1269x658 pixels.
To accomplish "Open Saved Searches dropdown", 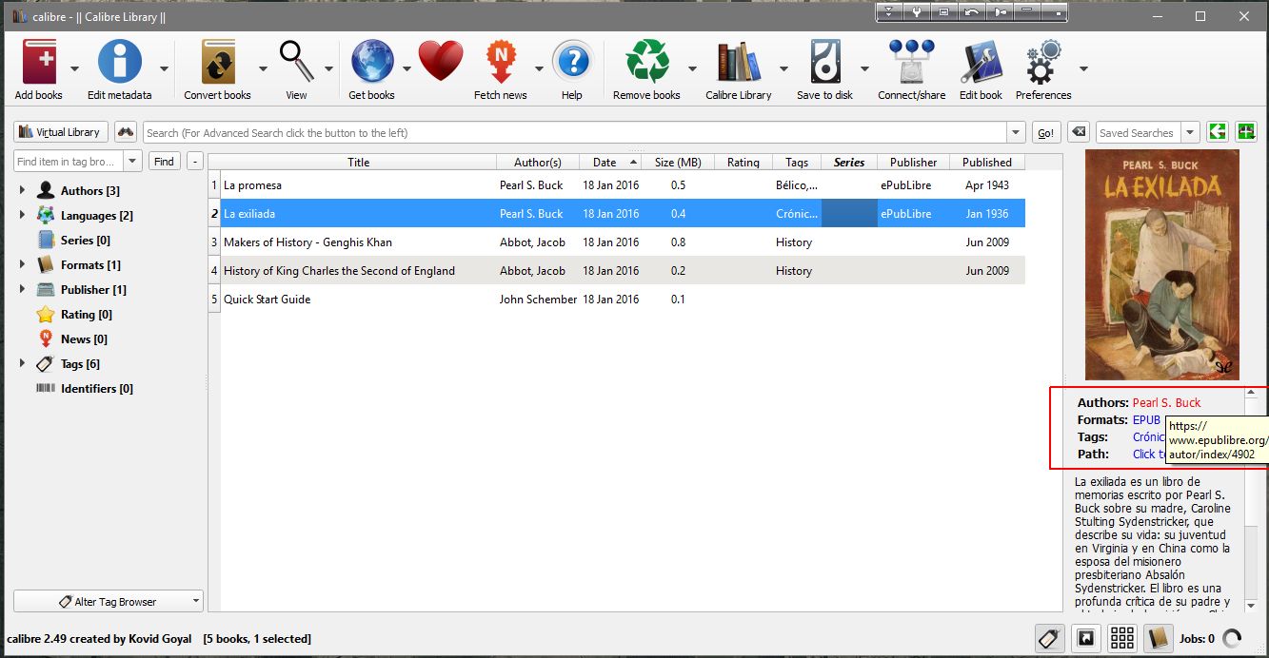I will tap(1190, 133).
